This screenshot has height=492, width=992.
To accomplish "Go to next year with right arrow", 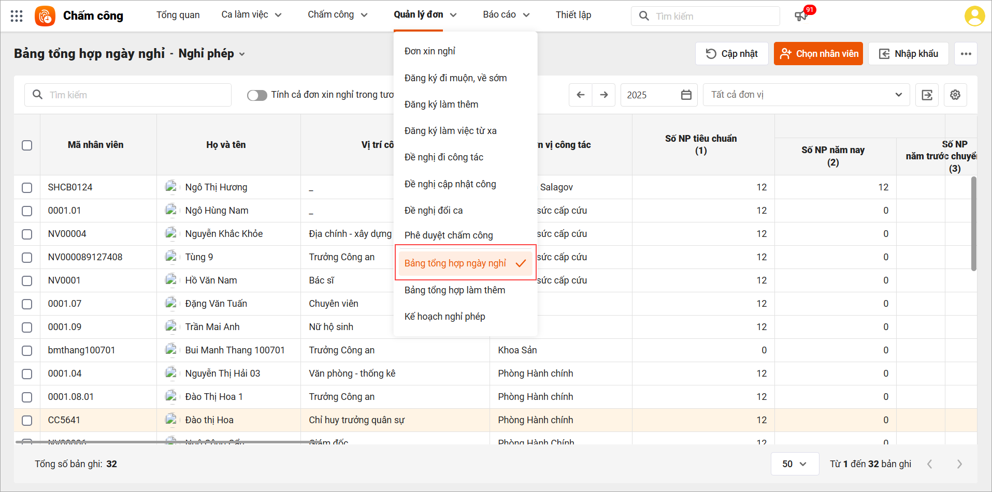I will (603, 95).
